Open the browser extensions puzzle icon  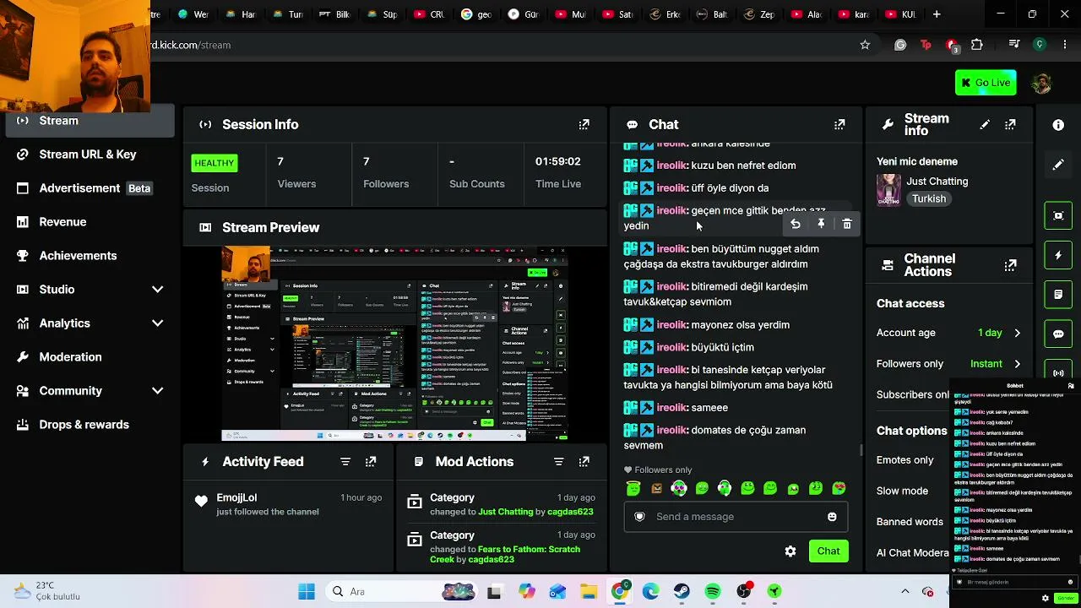977,45
